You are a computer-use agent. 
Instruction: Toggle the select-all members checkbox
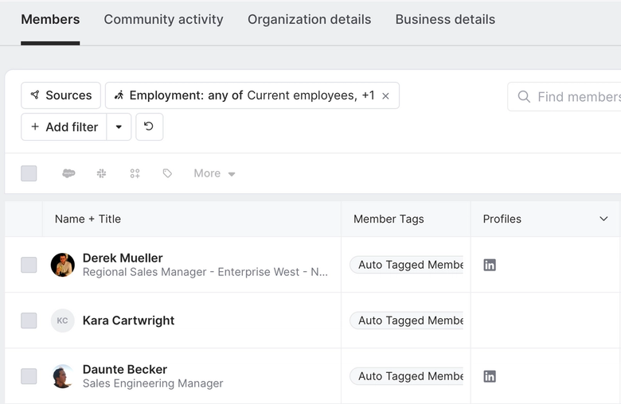(29, 173)
